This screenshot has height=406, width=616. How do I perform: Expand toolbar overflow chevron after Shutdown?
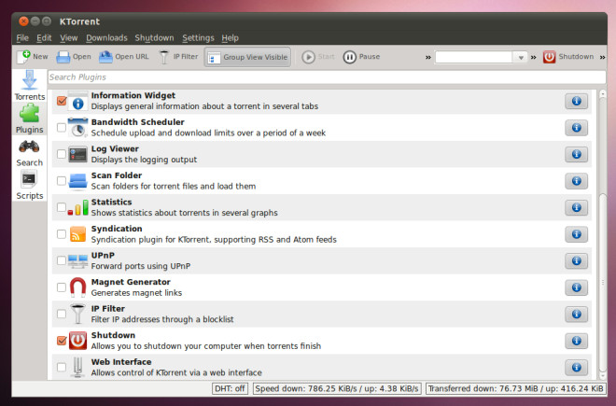[x=602, y=57]
